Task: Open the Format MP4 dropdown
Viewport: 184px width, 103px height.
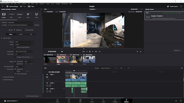Action: coord(24,42)
